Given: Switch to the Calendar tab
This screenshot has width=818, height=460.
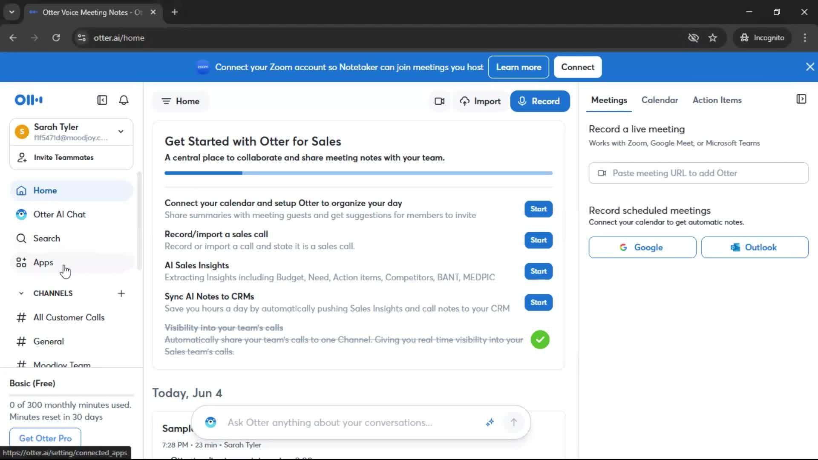Looking at the screenshot, I should coord(660,100).
